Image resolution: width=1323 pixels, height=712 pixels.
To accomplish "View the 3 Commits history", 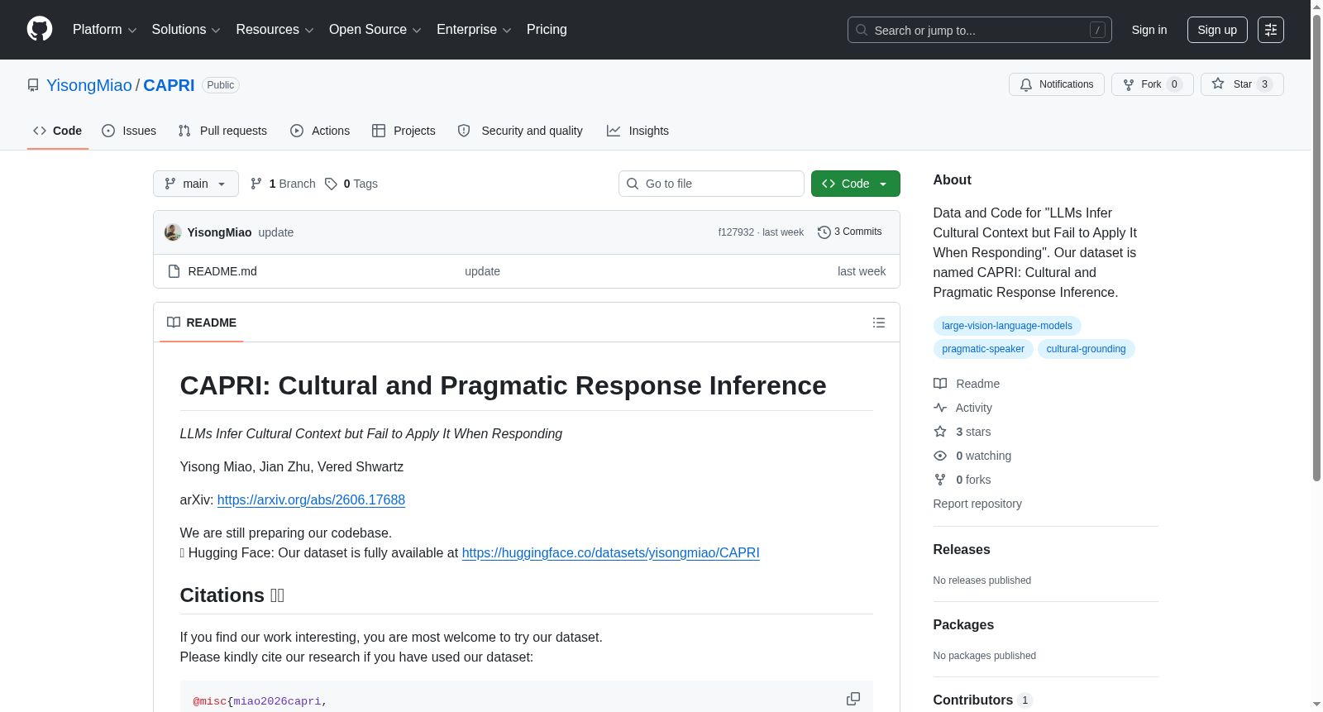I will click(850, 232).
